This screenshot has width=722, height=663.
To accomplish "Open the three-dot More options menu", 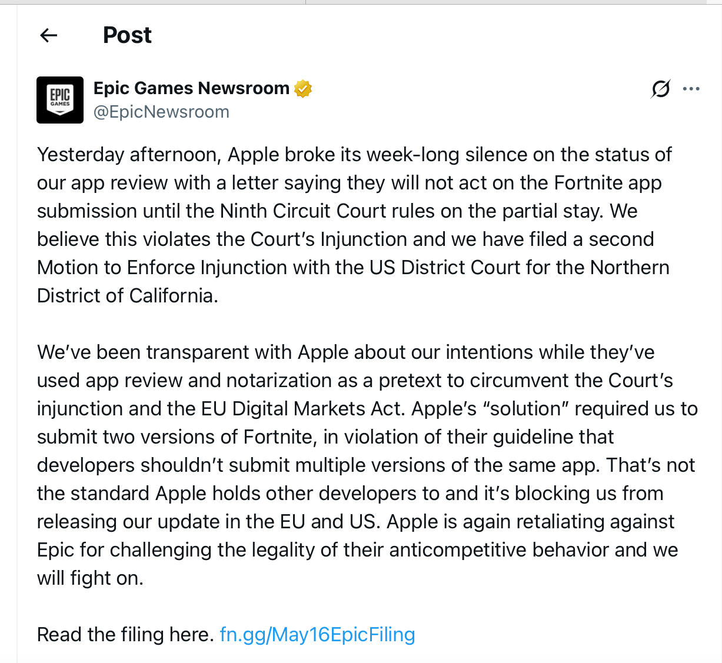I will pos(691,89).
